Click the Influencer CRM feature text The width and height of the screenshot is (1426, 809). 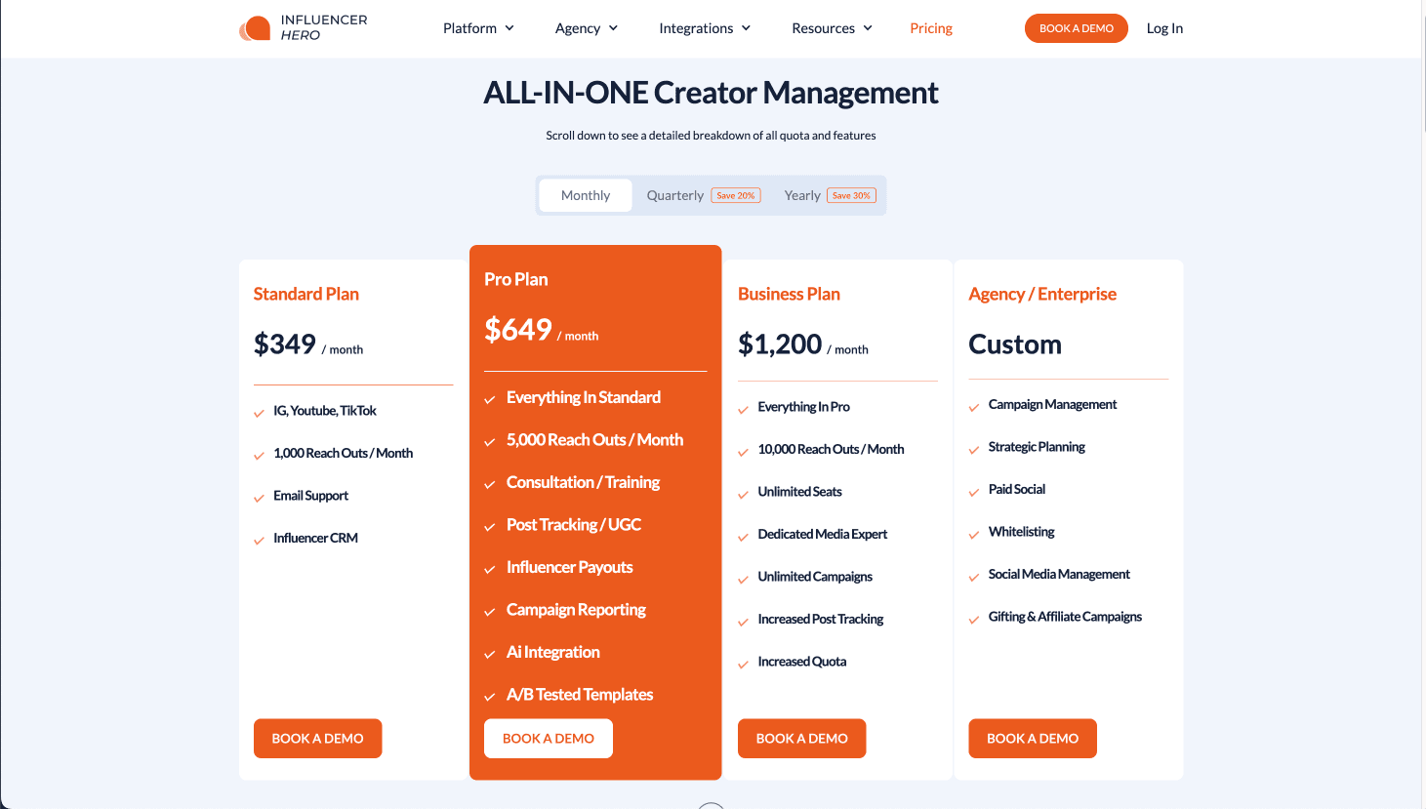click(315, 538)
